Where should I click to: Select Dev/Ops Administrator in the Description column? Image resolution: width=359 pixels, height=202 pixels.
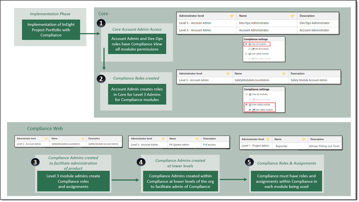(x=314, y=23)
